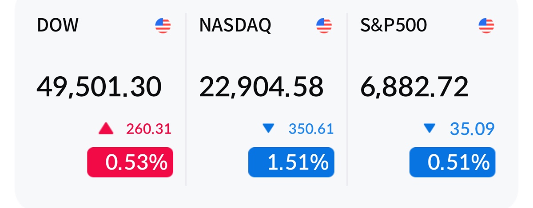Click the US flag icon beside DOW
Viewport: 533px width, 208px height.
pyautogui.click(x=163, y=26)
